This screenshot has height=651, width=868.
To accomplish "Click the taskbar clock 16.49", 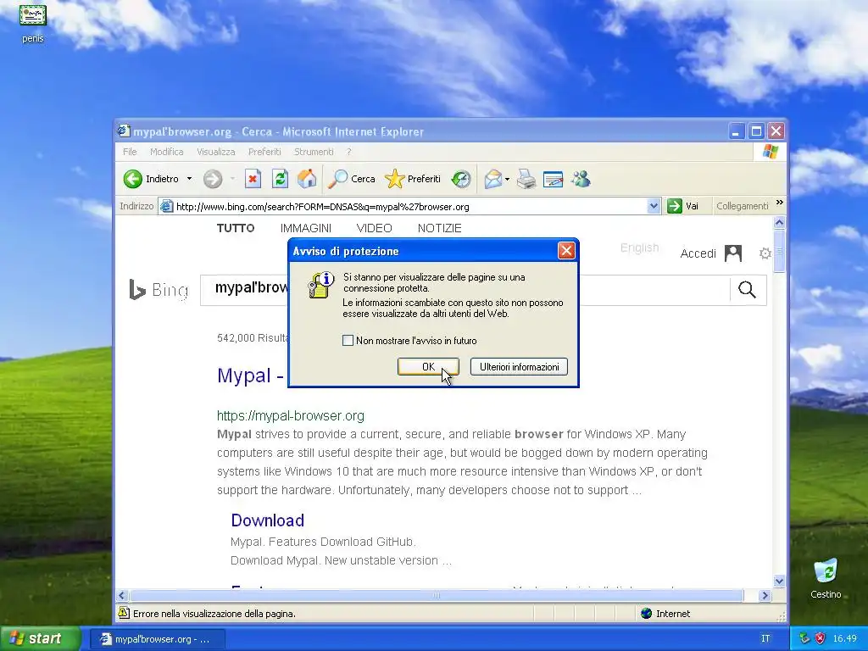I will pos(844,639).
